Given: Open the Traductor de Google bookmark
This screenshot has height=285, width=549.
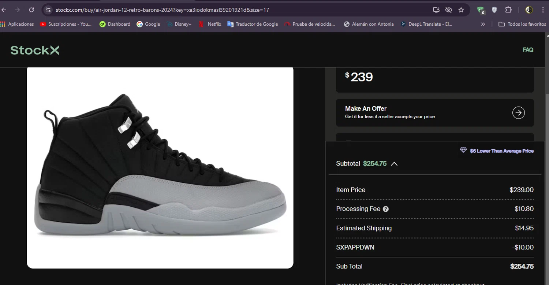Looking at the screenshot, I should point(253,24).
